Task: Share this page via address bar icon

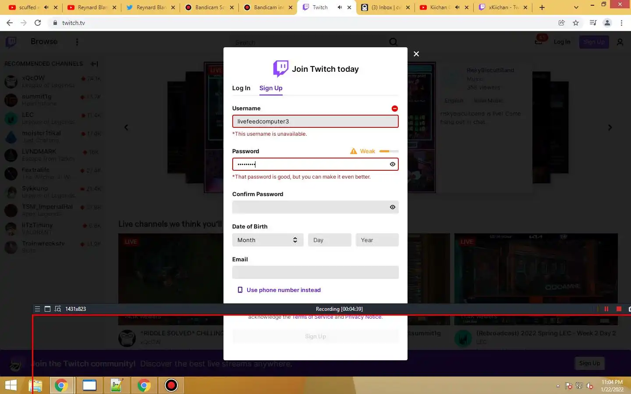Action: click(562, 23)
